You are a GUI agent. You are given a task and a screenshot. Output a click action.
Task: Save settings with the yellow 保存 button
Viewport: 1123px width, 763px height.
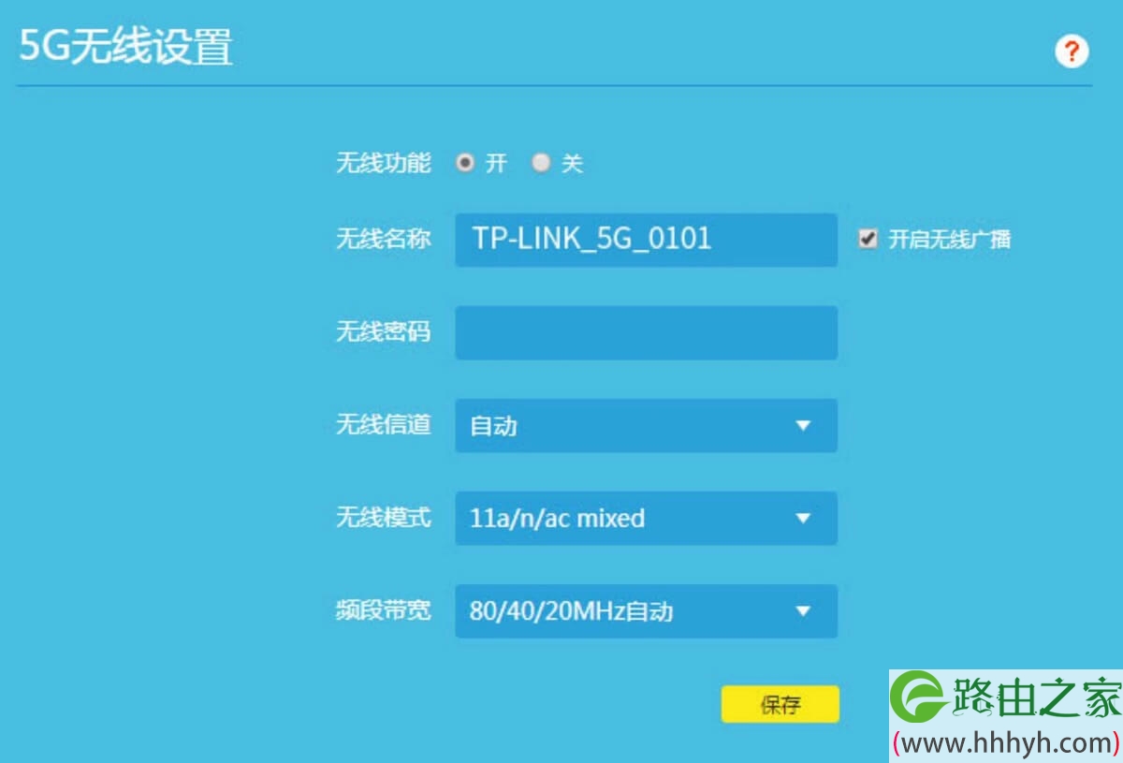[780, 705]
